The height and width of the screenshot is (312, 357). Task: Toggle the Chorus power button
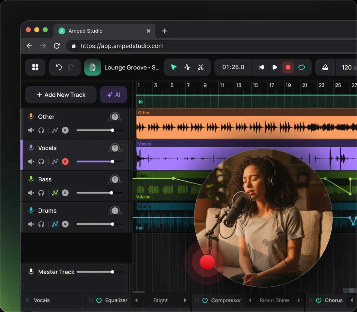[x=319, y=300]
